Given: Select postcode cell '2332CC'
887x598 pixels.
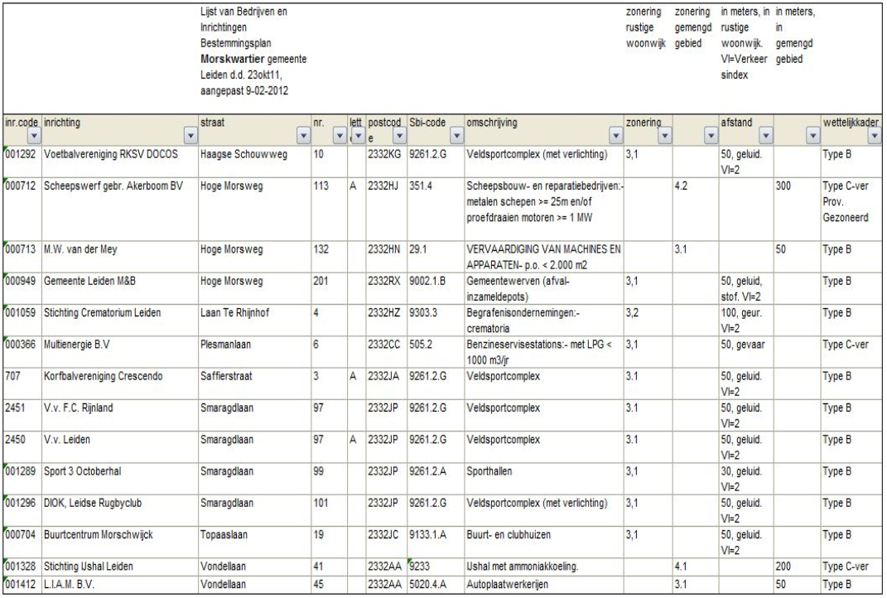Looking at the screenshot, I should click(x=387, y=351).
